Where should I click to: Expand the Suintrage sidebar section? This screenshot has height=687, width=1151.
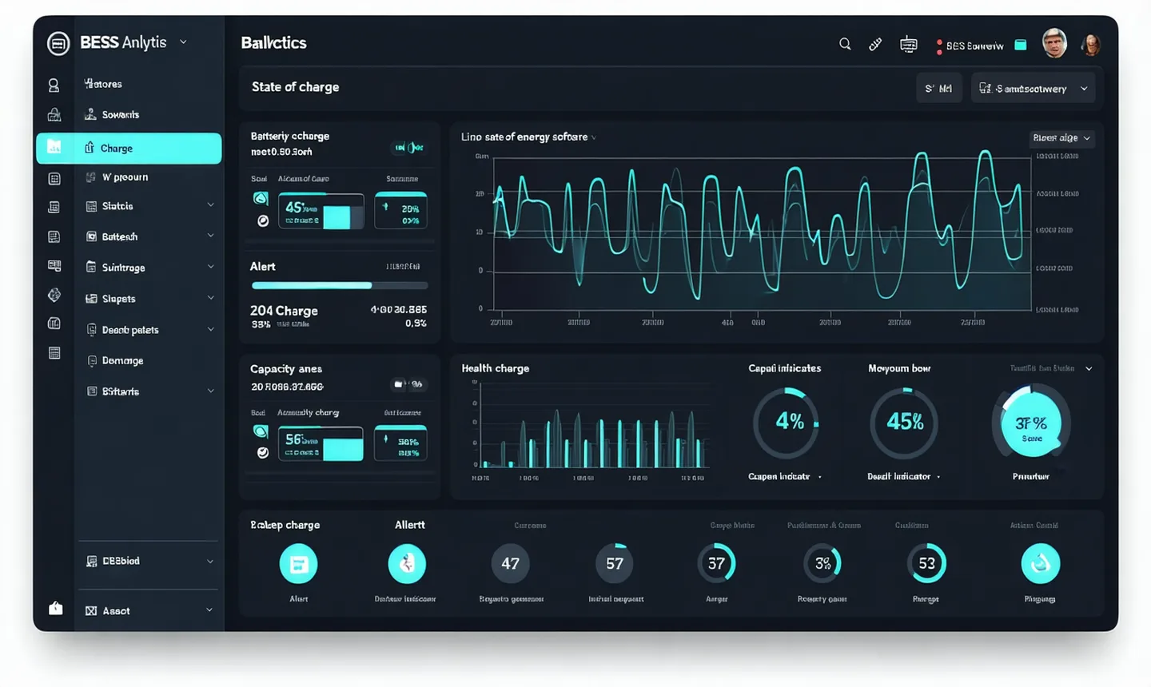click(210, 267)
